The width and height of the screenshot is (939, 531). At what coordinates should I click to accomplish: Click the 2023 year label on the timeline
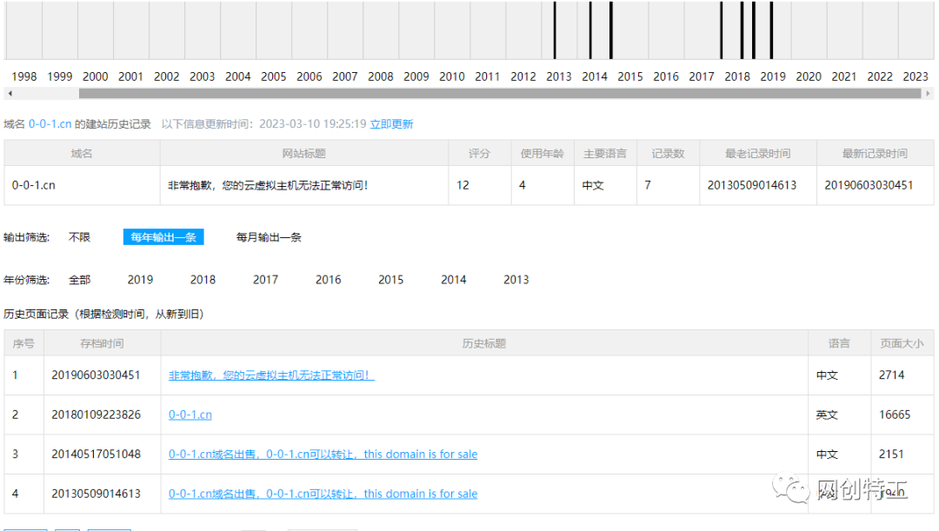(x=916, y=76)
